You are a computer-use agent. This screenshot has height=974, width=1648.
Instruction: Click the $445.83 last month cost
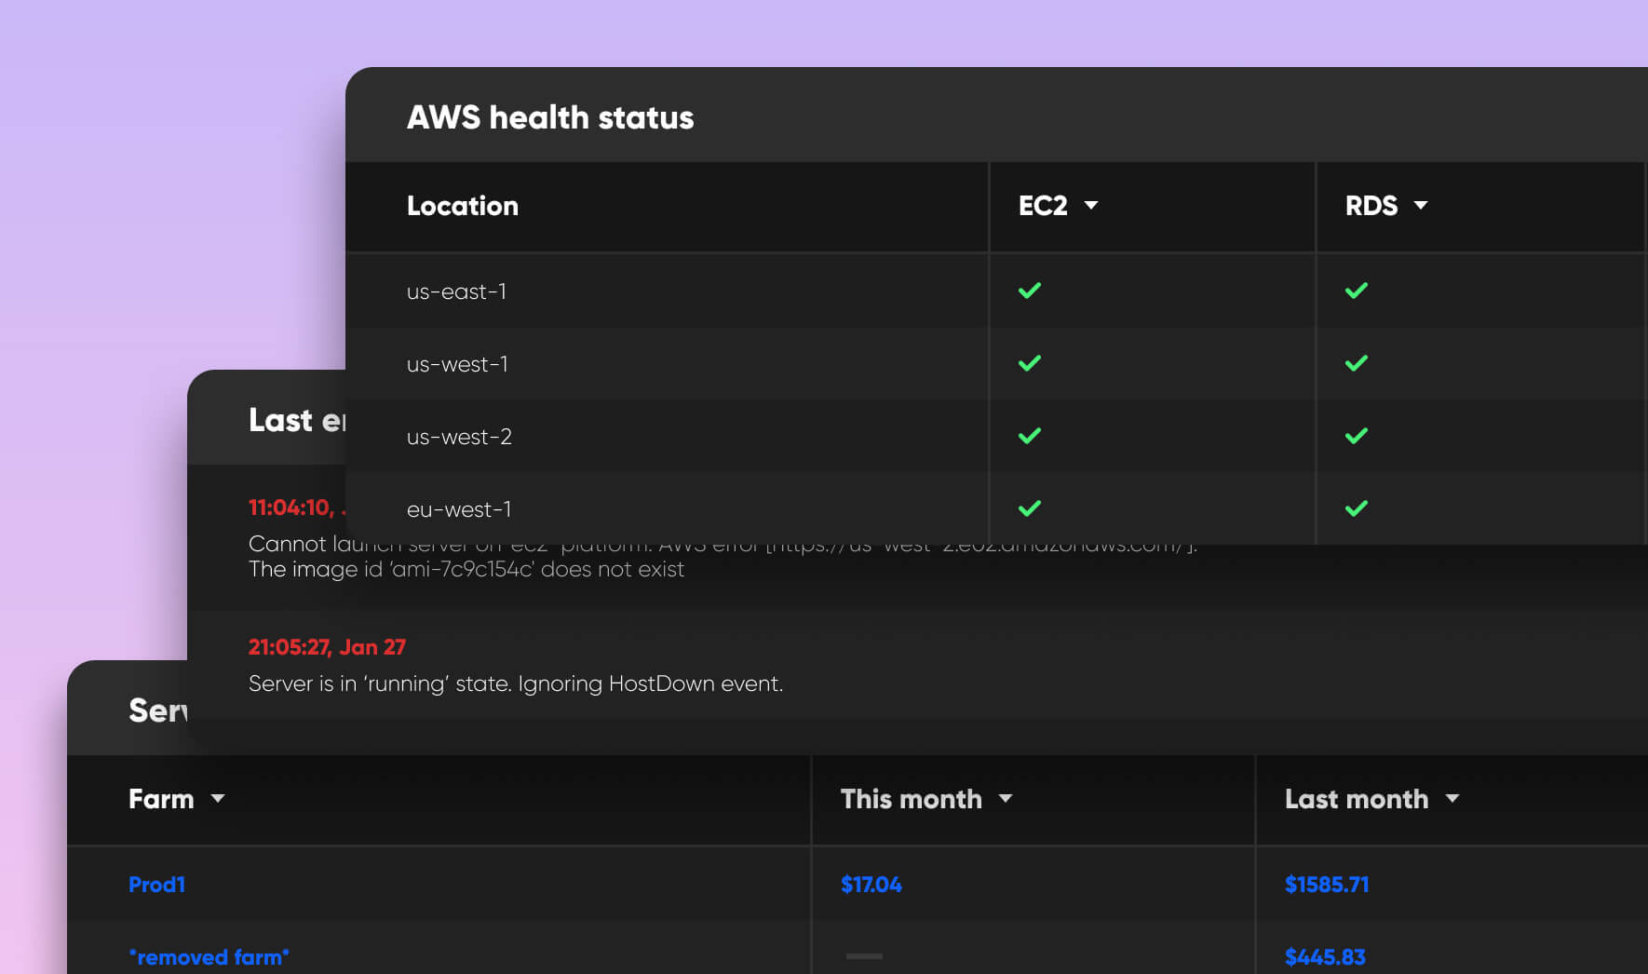click(1325, 957)
